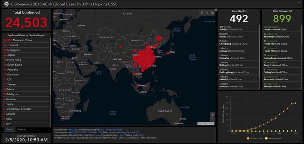
Task: Open the NHC data source link
Action: tap(90, 132)
